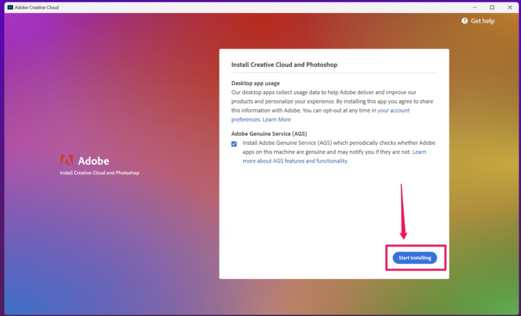
Task: Click the install caption beneath the Adobe logo
Action: (x=99, y=173)
